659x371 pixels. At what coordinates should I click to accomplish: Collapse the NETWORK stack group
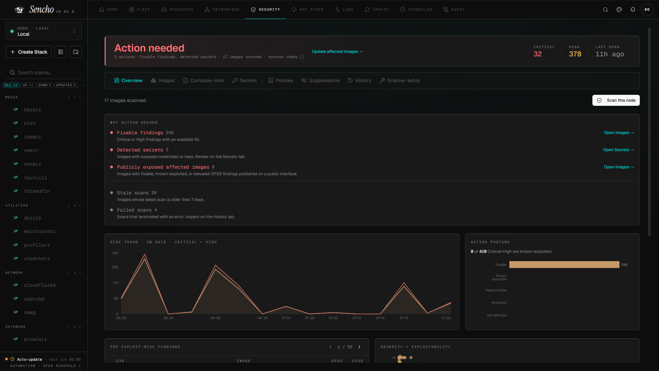(80, 273)
